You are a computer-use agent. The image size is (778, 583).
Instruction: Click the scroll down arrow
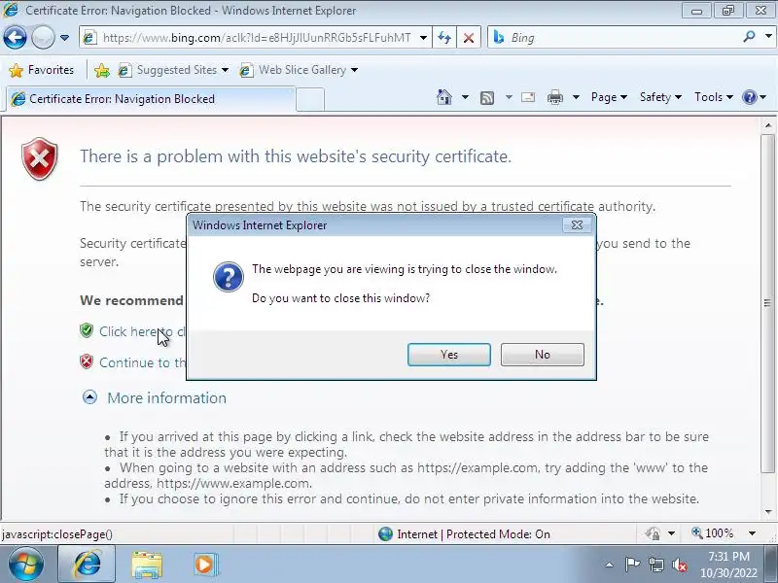[x=768, y=512]
